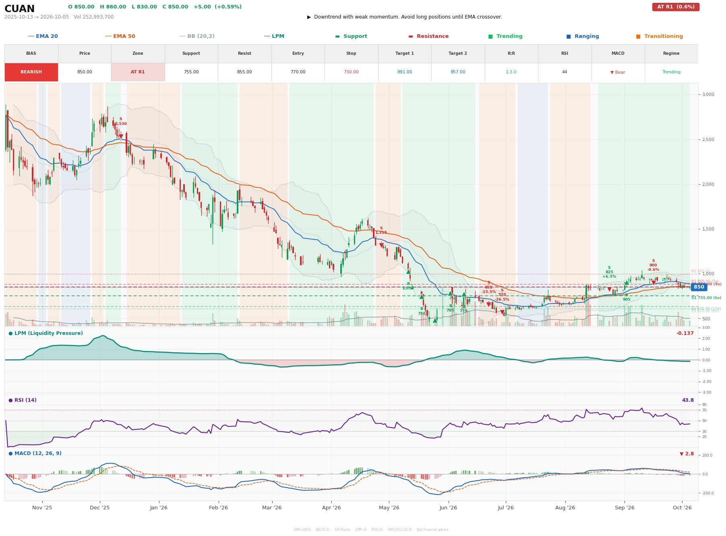
Task: Click the MACD Bear indicator cell
Action: (618, 72)
